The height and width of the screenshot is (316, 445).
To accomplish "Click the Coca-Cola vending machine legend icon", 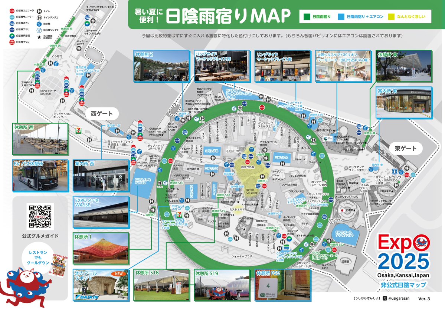I will pos(12,11).
